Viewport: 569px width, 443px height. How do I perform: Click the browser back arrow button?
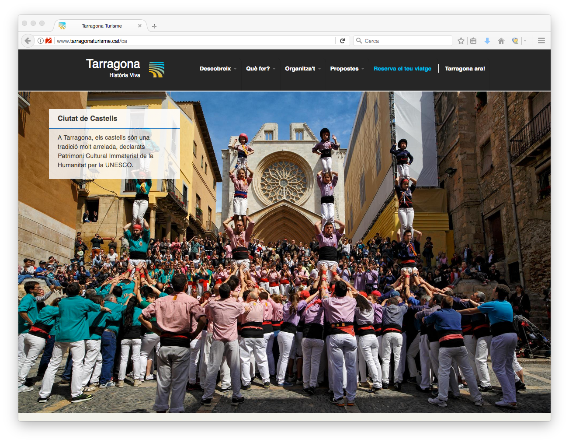pos(28,41)
